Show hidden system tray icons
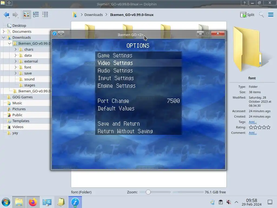Image resolution: width=277 pixels, height=208 pixels. click(236, 202)
